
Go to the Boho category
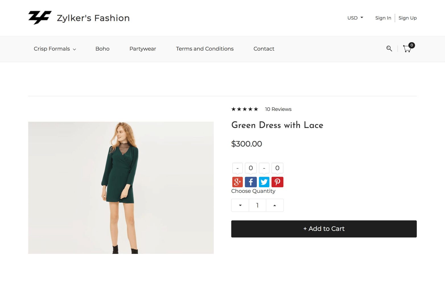[x=102, y=49]
